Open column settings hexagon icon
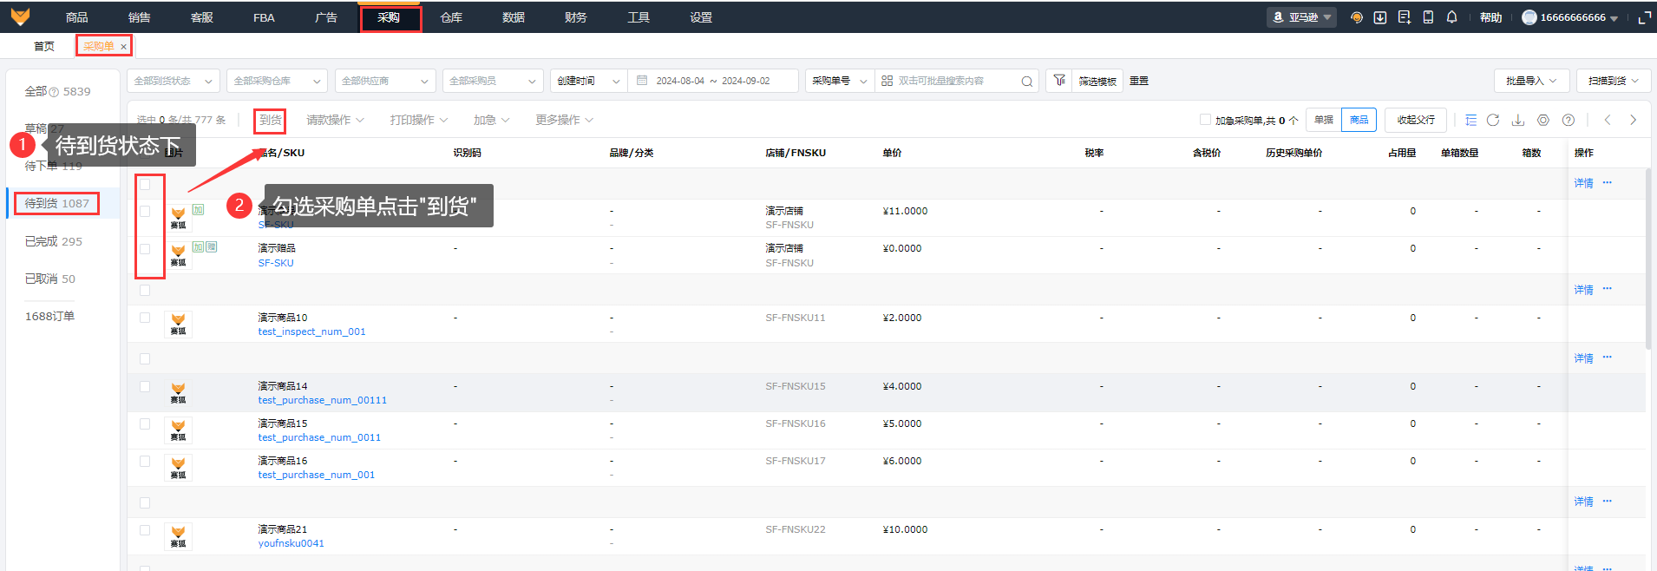This screenshot has height=571, width=1657. click(1543, 120)
